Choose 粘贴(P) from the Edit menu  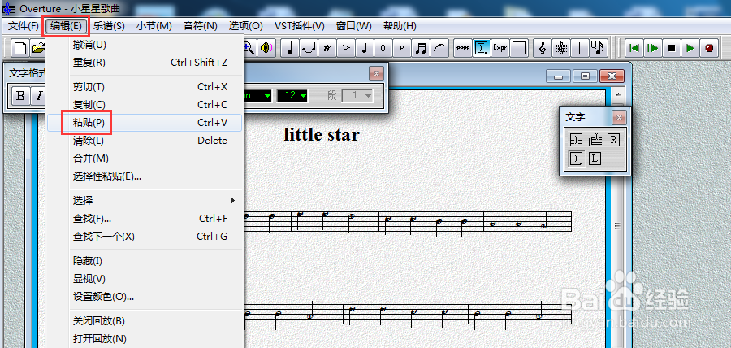145,123
